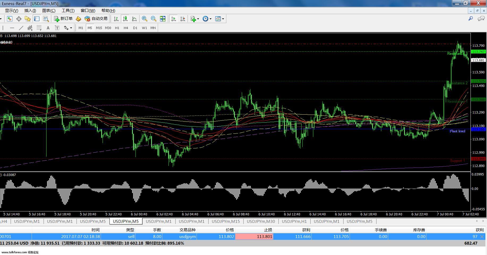487x255 pixels.
Task: Open the Market Watch panel
Action: click(x=10, y=19)
